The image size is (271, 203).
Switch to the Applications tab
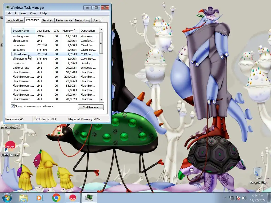click(16, 20)
